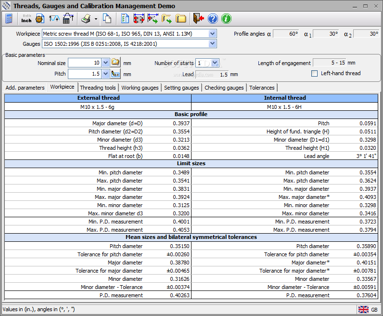Open the Pitch dropdown arrow
The height and width of the screenshot is (316, 383).
[105, 74]
